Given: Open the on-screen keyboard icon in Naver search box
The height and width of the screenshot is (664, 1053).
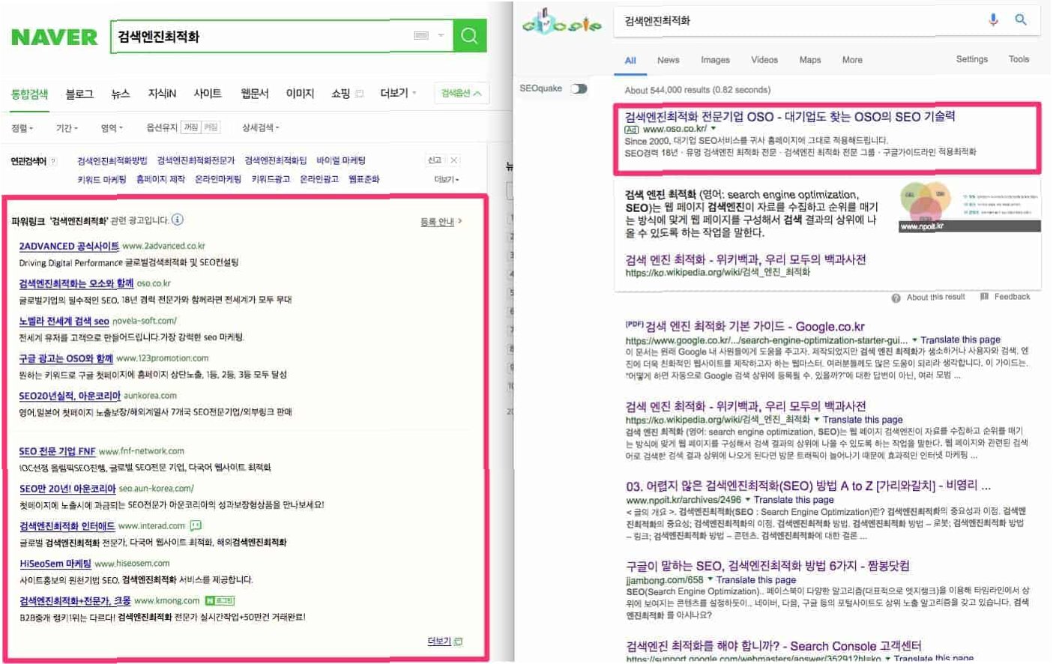Looking at the screenshot, I should pyautogui.click(x=421, y=35).
